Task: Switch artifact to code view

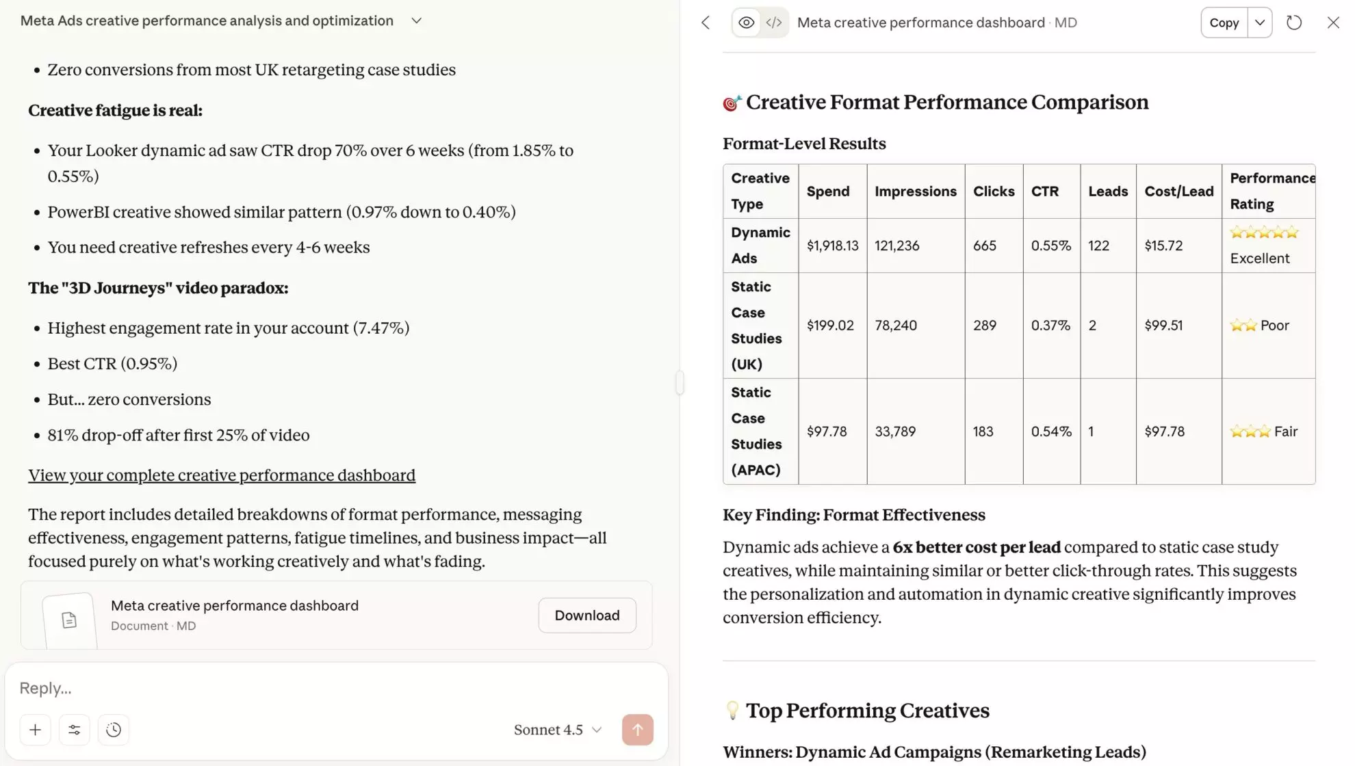Action: tap(774, 22)
